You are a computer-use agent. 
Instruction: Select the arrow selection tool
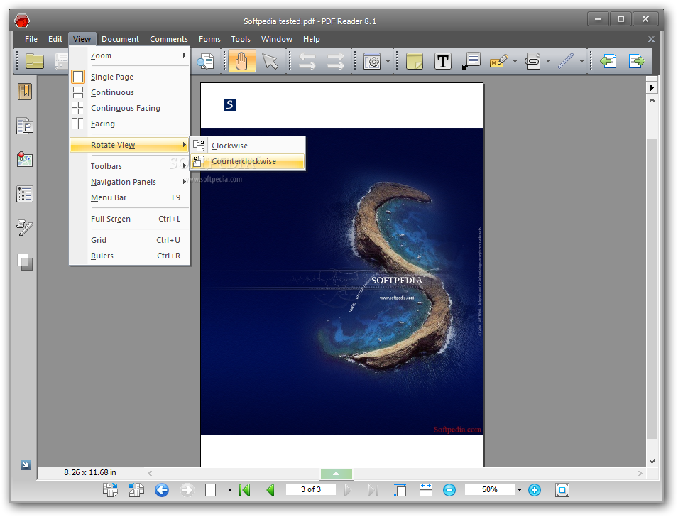(270, 61)
